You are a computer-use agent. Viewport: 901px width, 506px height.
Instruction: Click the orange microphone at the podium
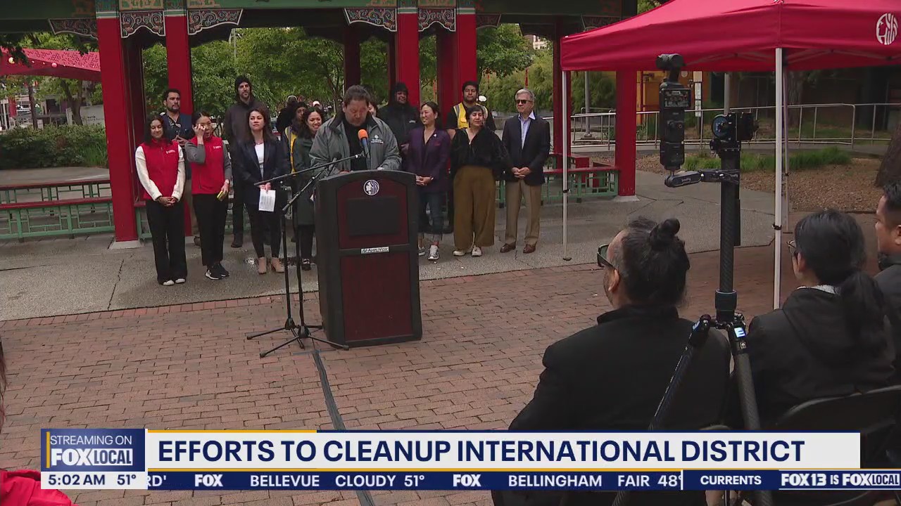(363, 138)
